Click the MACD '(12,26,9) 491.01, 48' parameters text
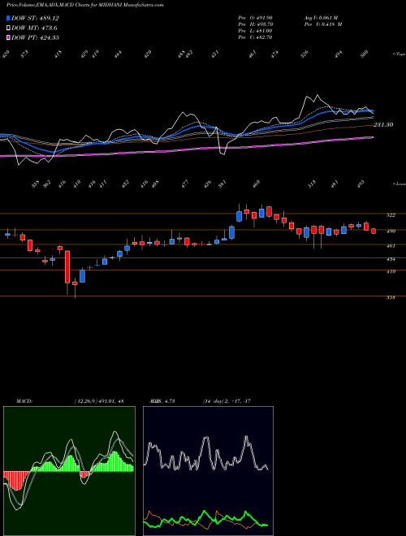406x536 pixels. (x=99, y=401)
